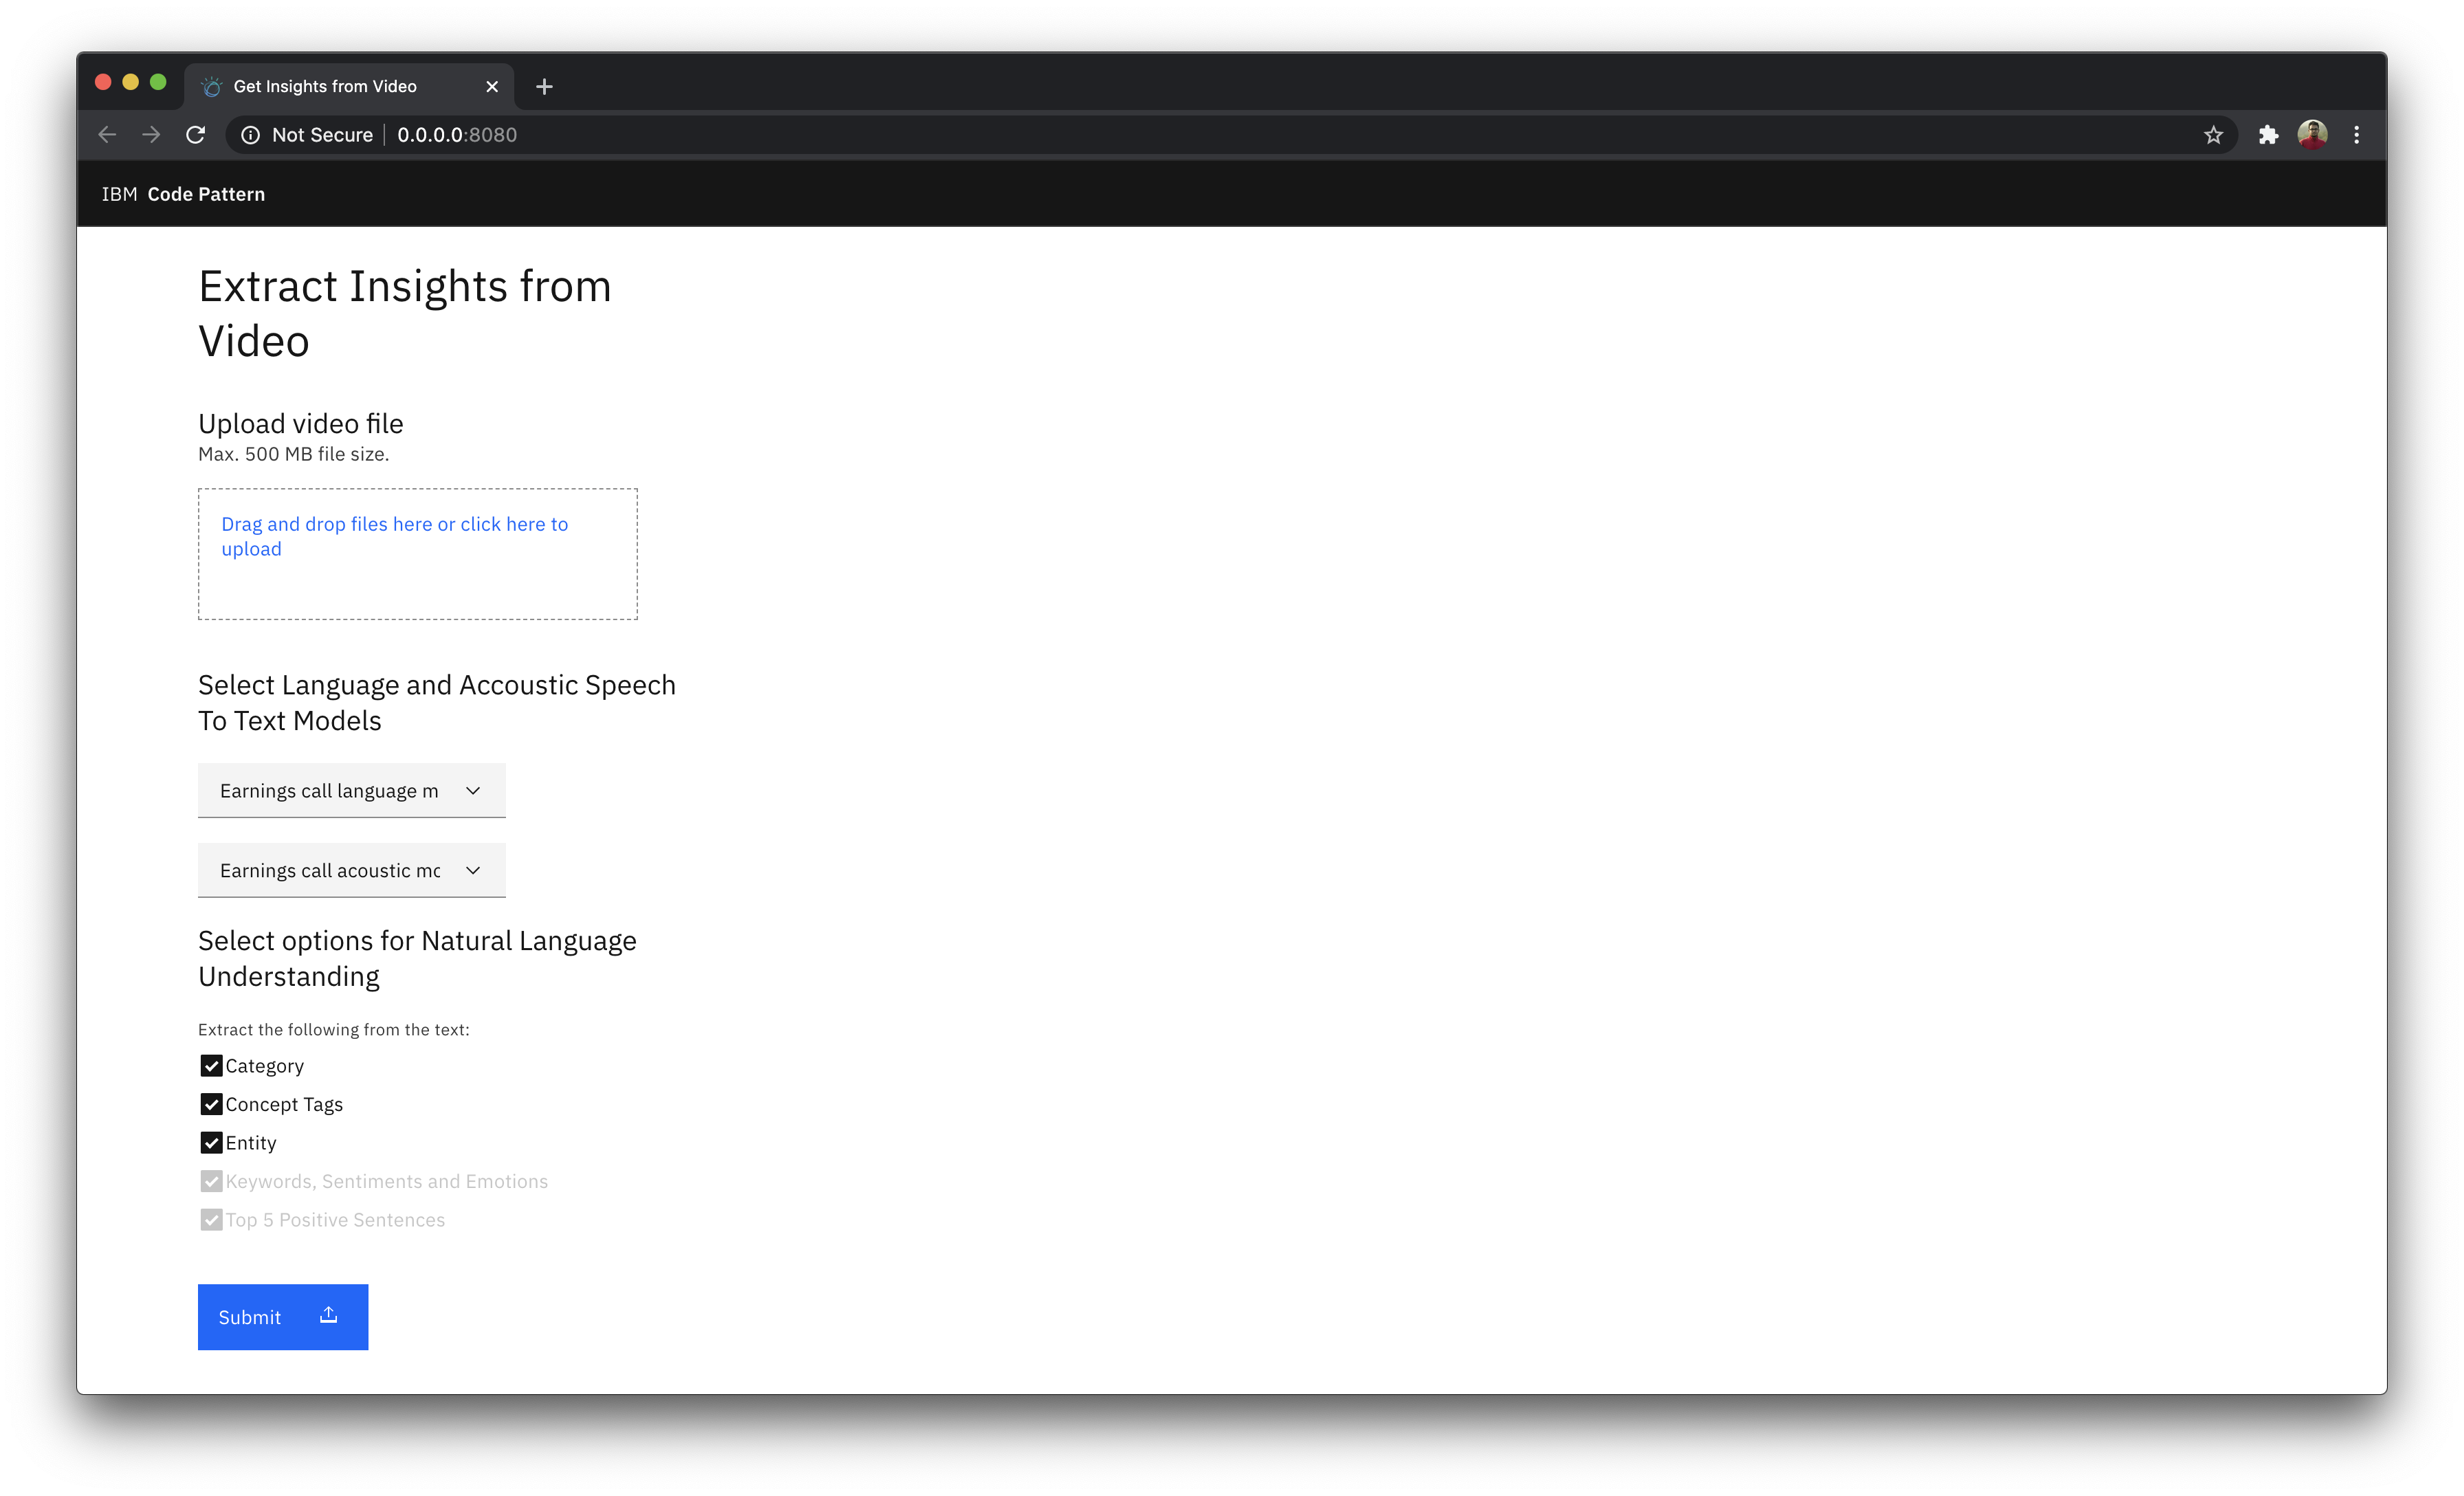Click the browser forward navigation arrow
The height and width of the screenshot is (1496, 2464).
[x=151, y=134]
